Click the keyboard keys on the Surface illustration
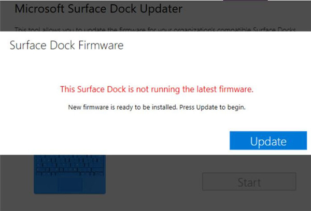311x211 pixels. click(69, 165)
